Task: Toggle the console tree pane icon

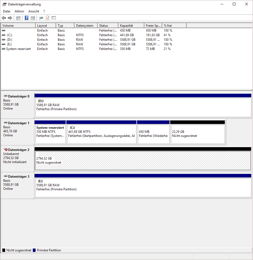Action: (x=18, y=18)
